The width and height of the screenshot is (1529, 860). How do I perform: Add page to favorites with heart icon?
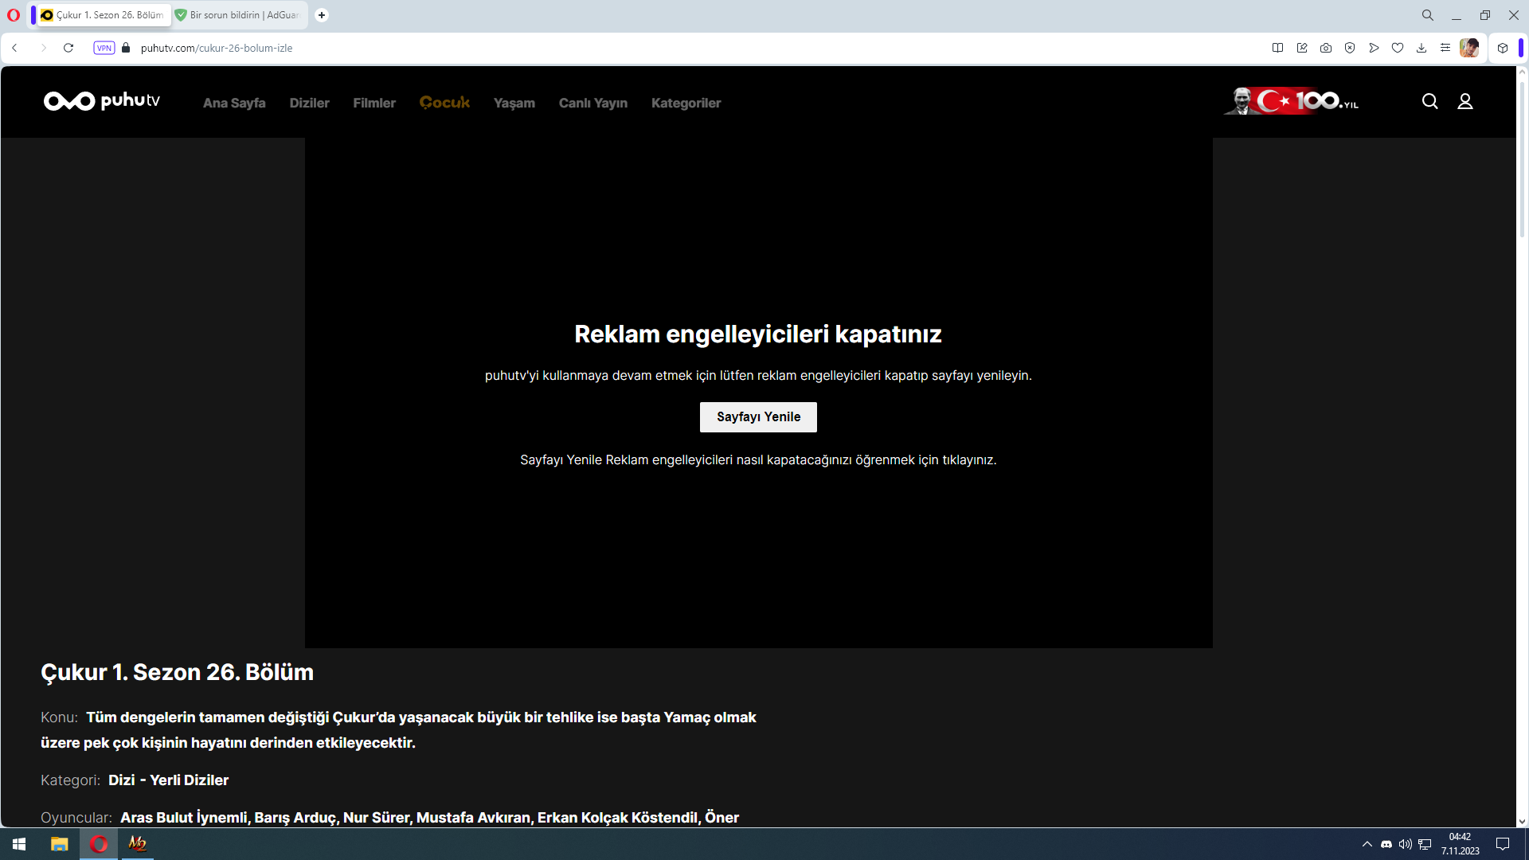1398,48
